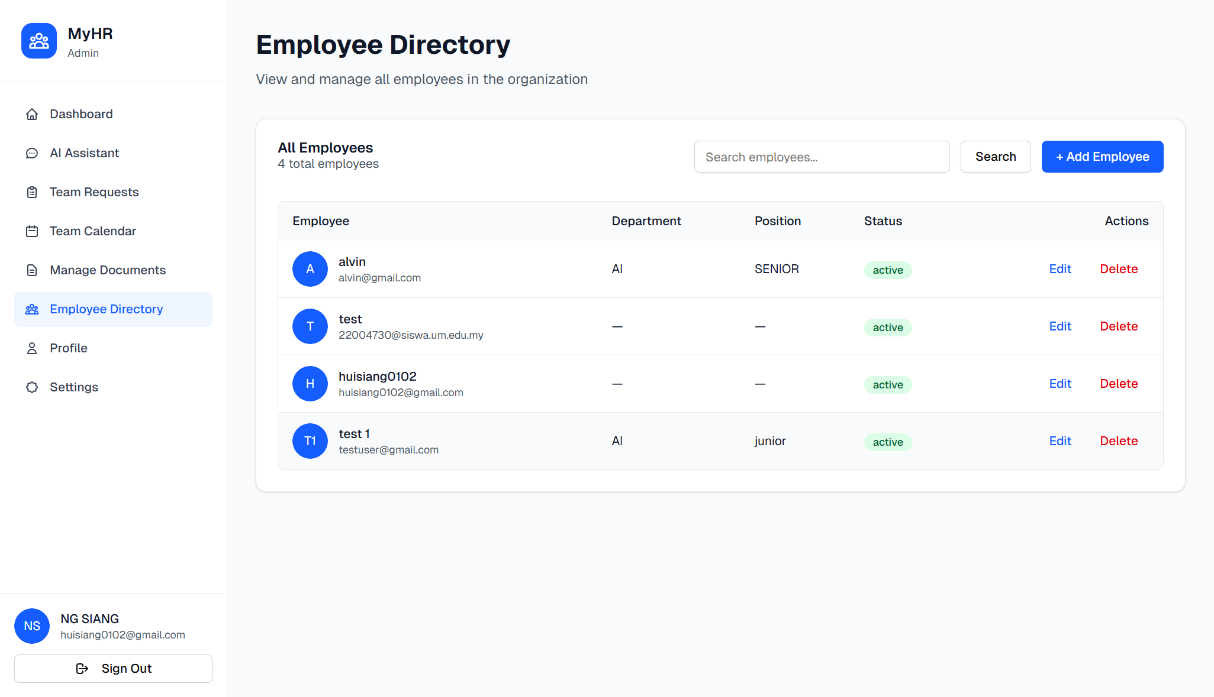Image resolution: width=1214 pixels, height=697 pixels.
Task: Open the Employee Directory menu item
Action: click(107, 309)
